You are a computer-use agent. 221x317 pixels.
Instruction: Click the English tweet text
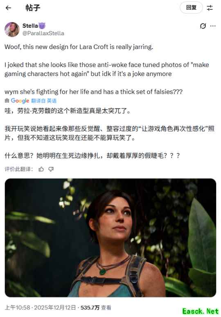(x=107, y=69)
